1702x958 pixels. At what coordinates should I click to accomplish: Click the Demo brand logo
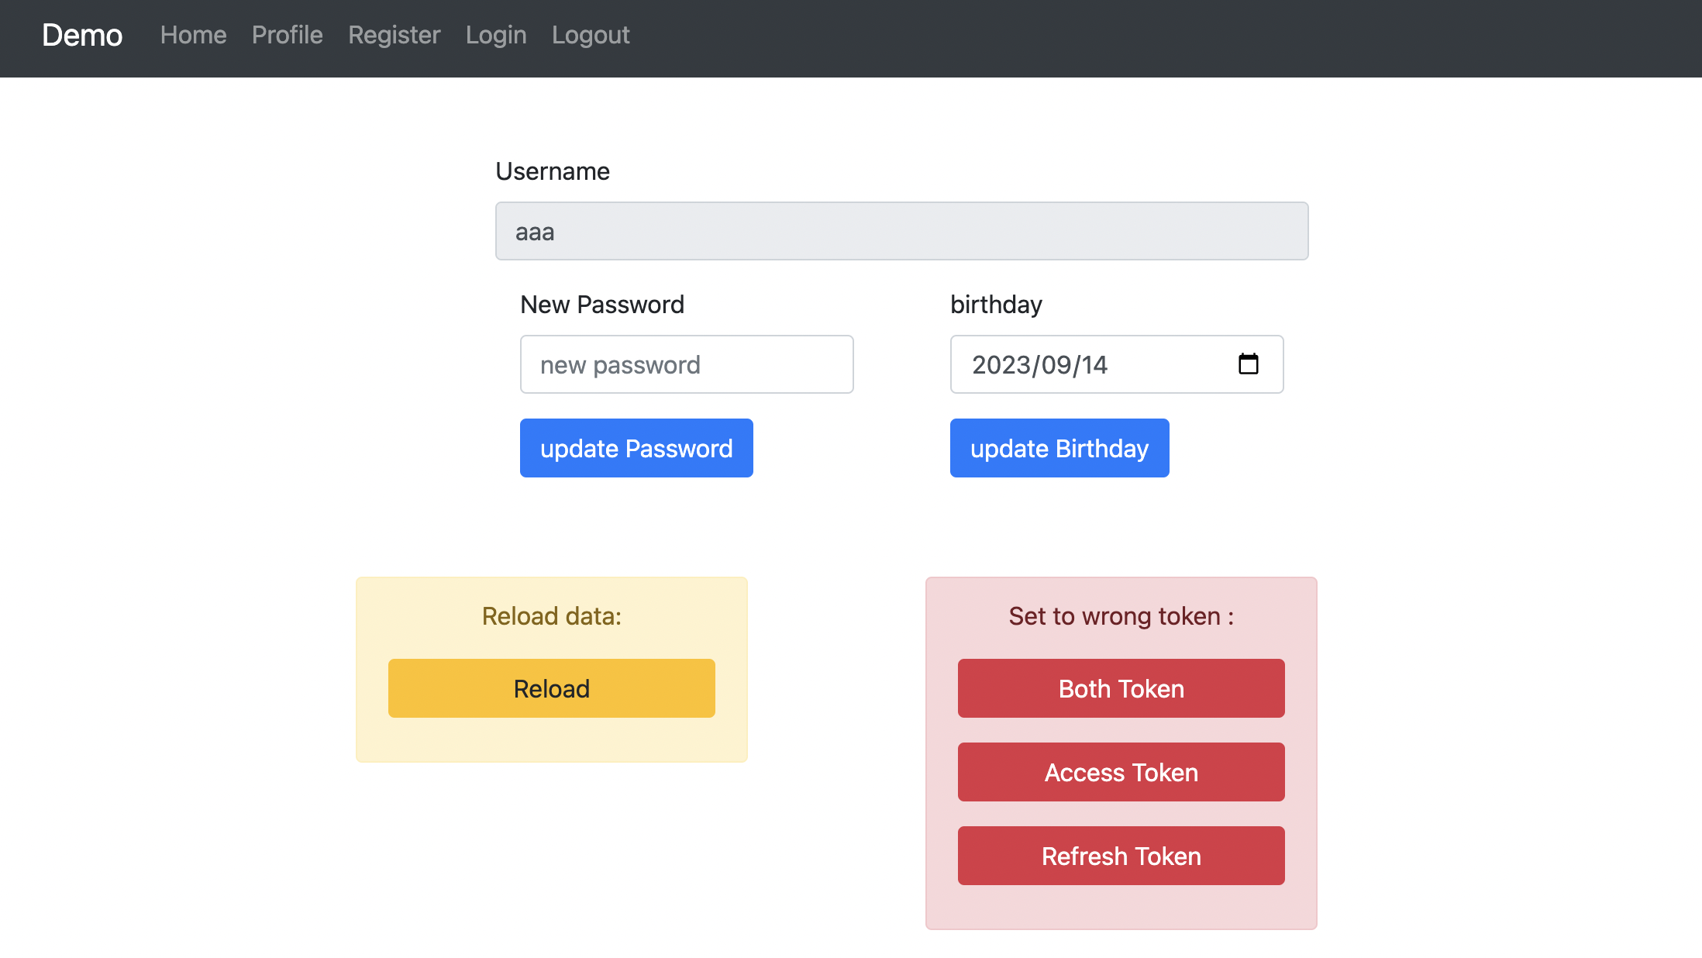(82, 36)
